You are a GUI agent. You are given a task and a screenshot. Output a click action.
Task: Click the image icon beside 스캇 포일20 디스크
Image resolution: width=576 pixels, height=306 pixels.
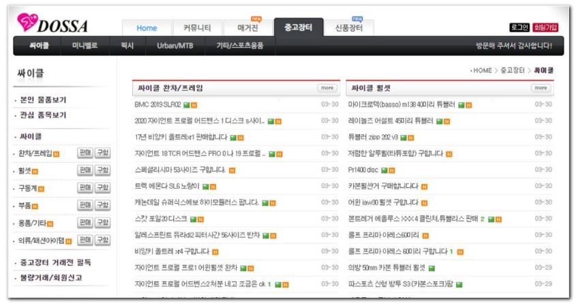(193, 219)
